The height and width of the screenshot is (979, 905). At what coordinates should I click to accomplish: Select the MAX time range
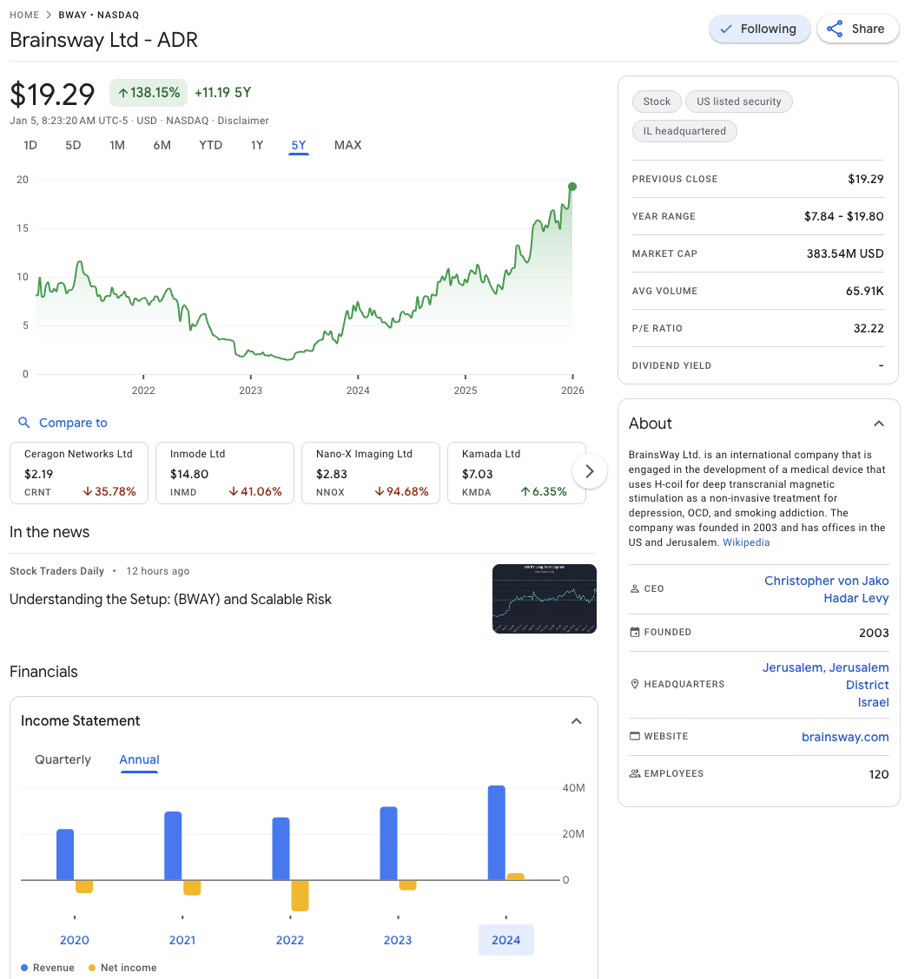(x=347, y=145)
